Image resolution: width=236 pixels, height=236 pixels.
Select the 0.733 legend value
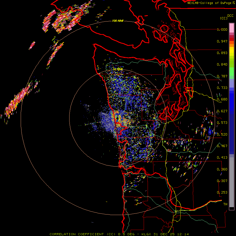coord(222,88)
